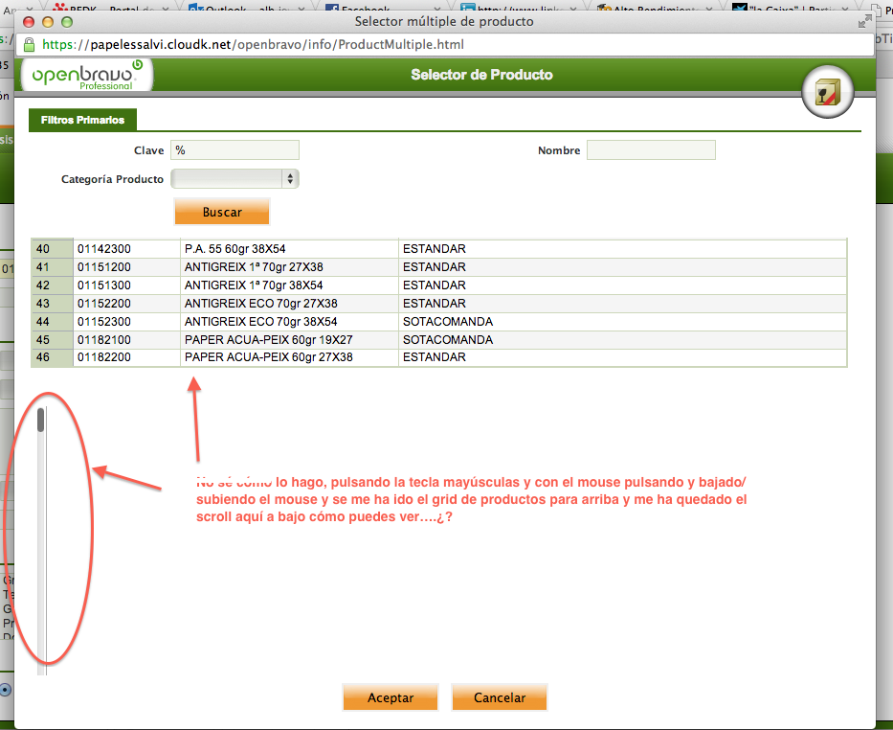Click product code 01182200
Viewport: 893px width, 730px height.
click(104, 357)
